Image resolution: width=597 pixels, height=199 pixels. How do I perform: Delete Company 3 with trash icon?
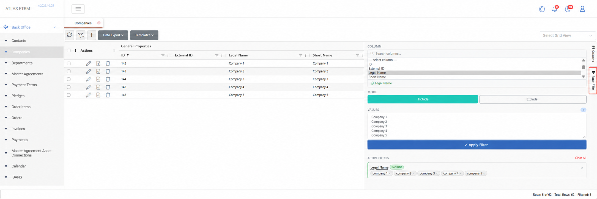click(x=108, y=79)
